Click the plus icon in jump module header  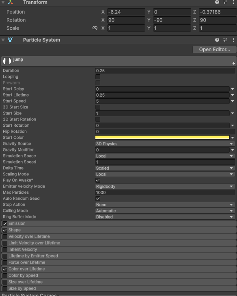234,63
